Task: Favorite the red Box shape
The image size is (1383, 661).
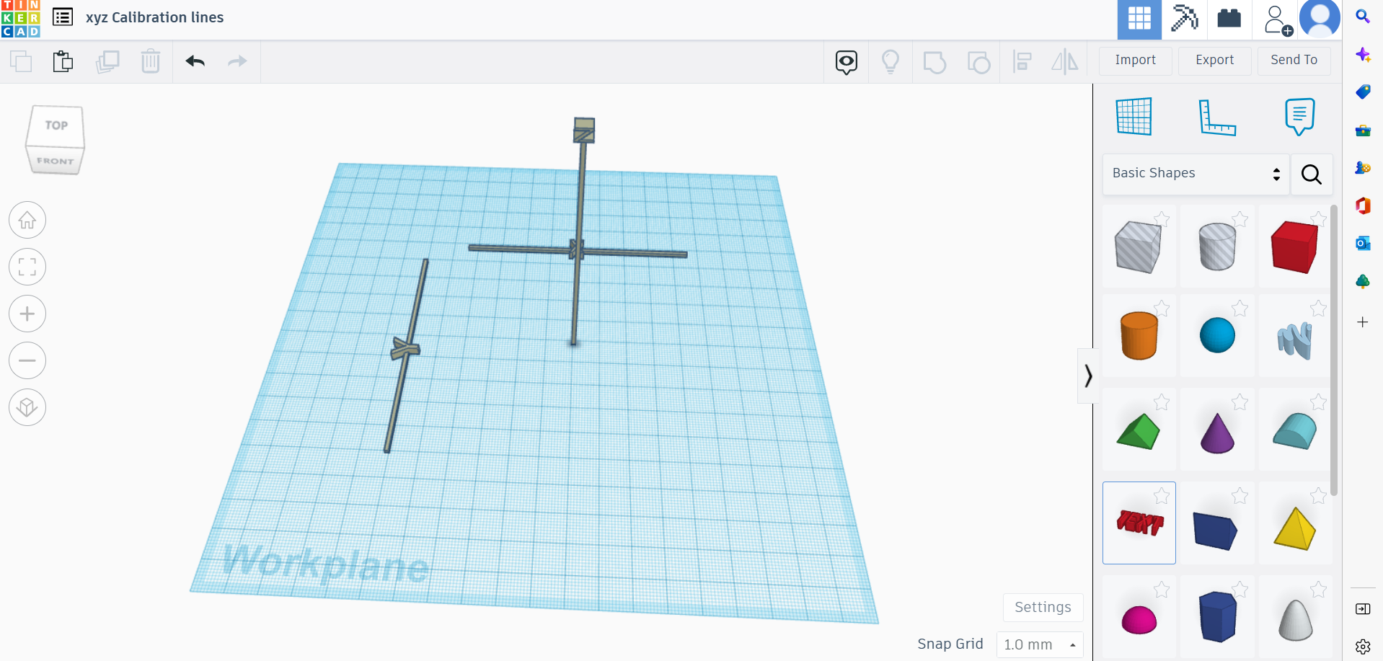Action: coord(1320,220)
